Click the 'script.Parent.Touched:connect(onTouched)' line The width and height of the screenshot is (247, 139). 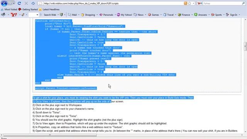click(x=66, y=88)
